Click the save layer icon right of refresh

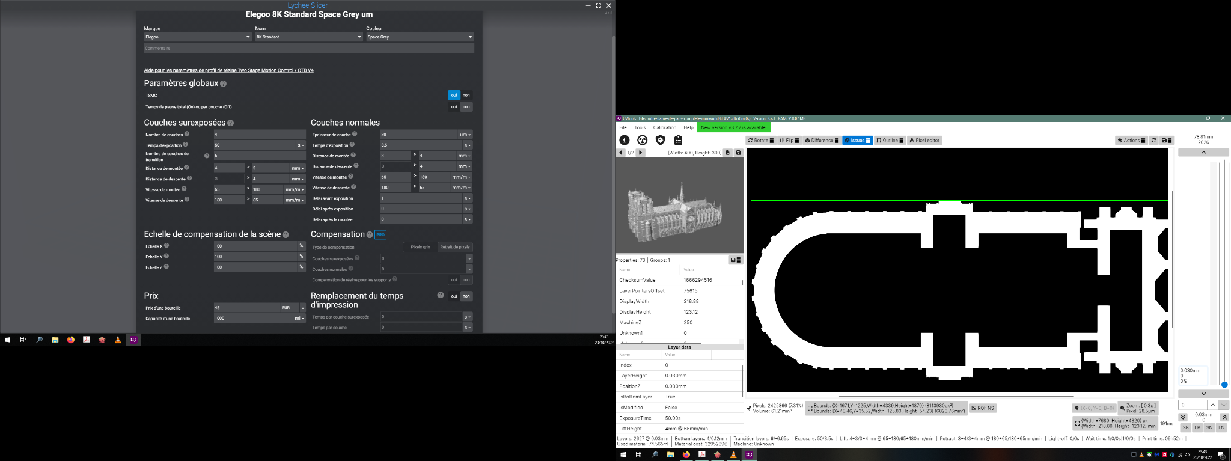pos(1167,141)
